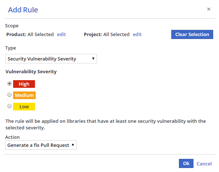Confirm the rule with the Ok button
This screenshot has height=172, width=219.
[186, 163]
